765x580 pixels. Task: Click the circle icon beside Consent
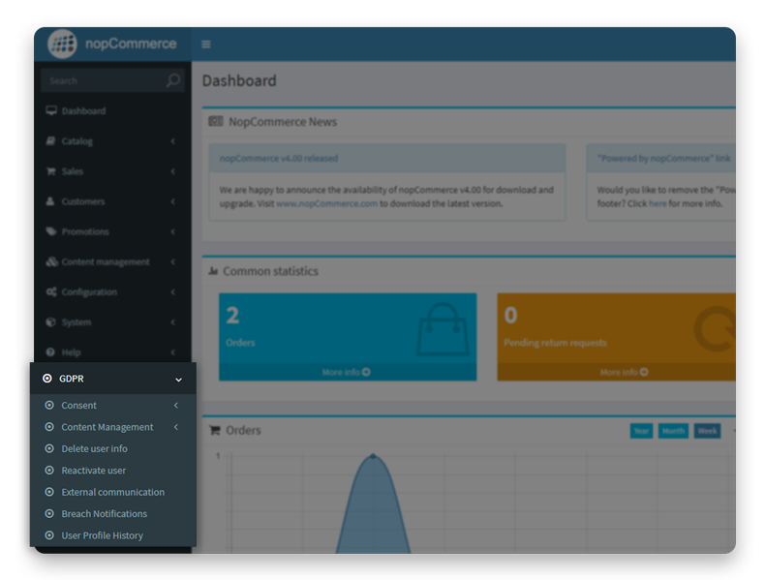tap(49, 405)
